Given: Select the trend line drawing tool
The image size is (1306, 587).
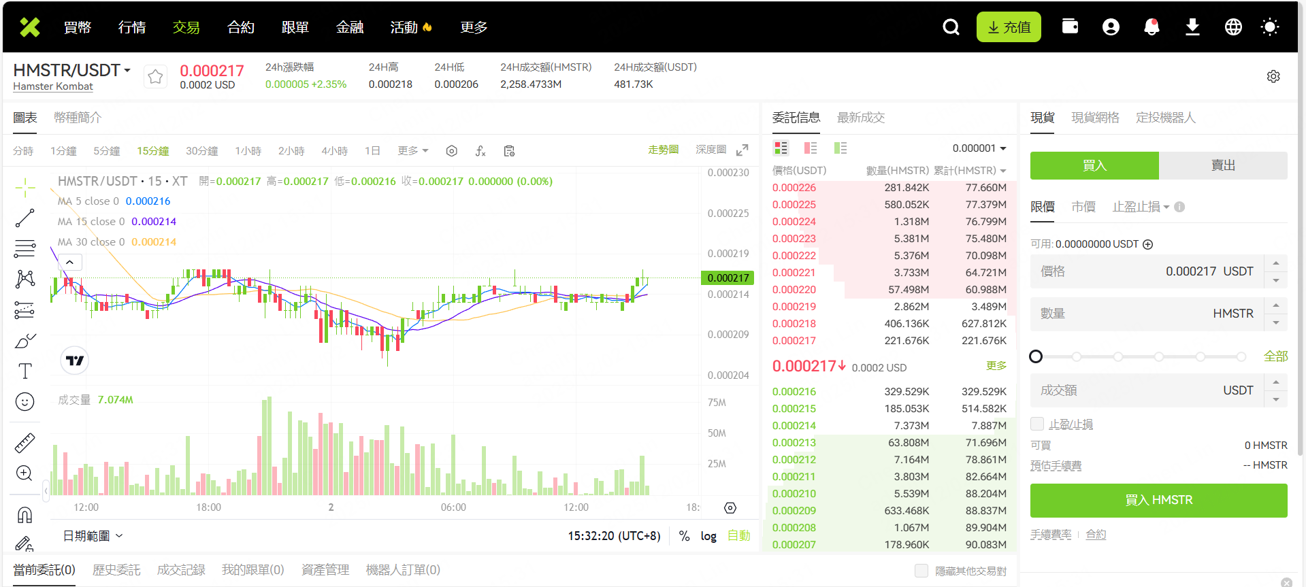Looking at the screenshot, I should point(25,218).
